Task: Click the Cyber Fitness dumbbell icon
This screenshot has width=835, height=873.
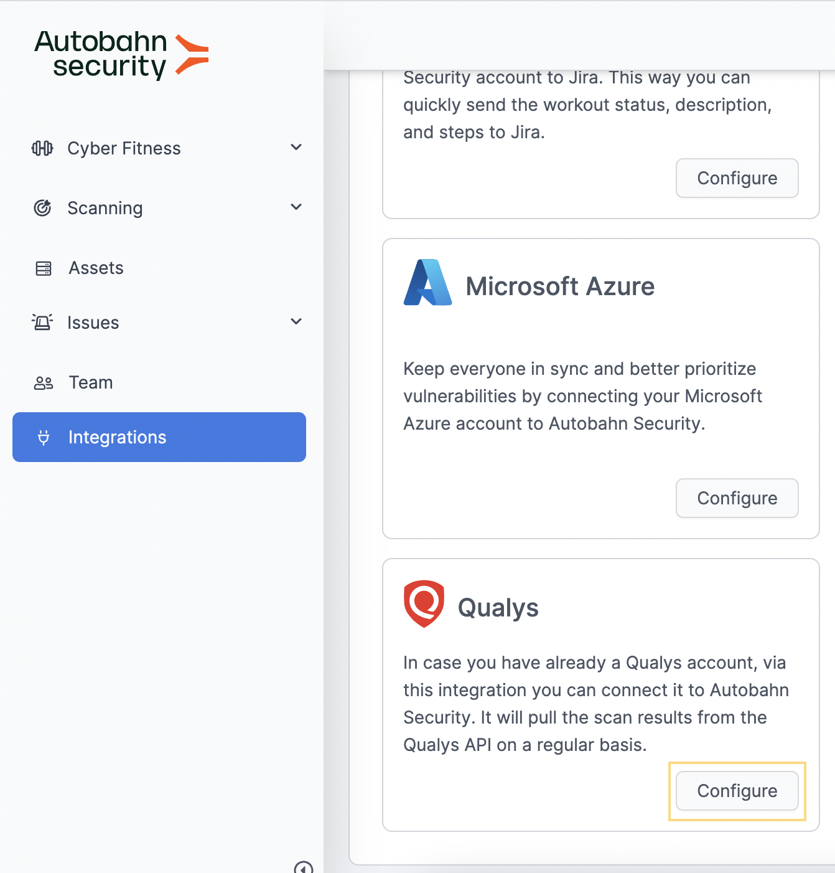Action: click(42, 148)
